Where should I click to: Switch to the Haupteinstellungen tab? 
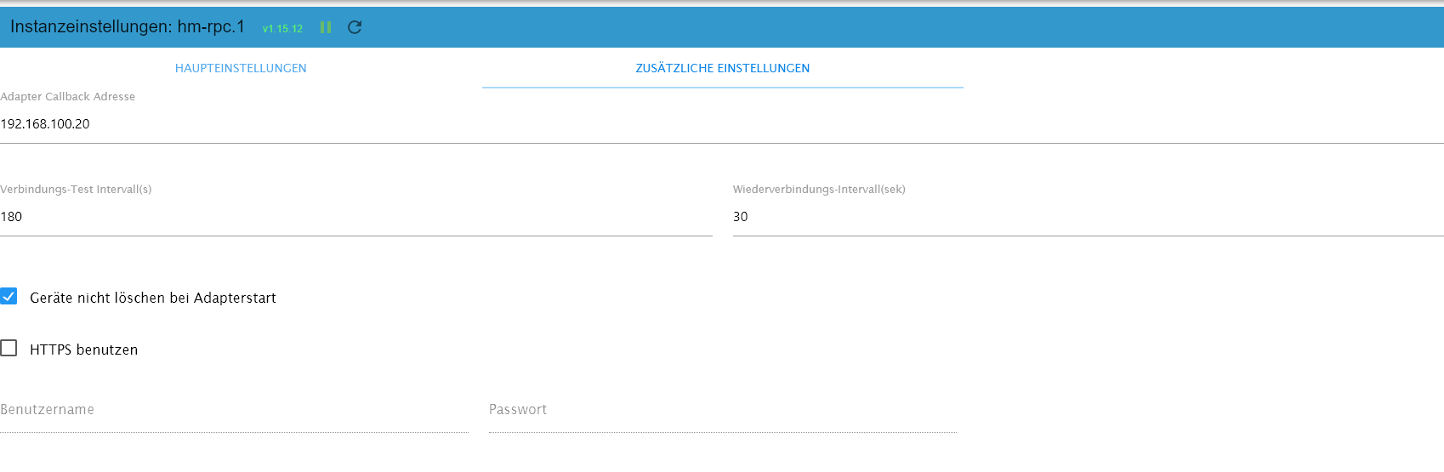tap(241, 68)
